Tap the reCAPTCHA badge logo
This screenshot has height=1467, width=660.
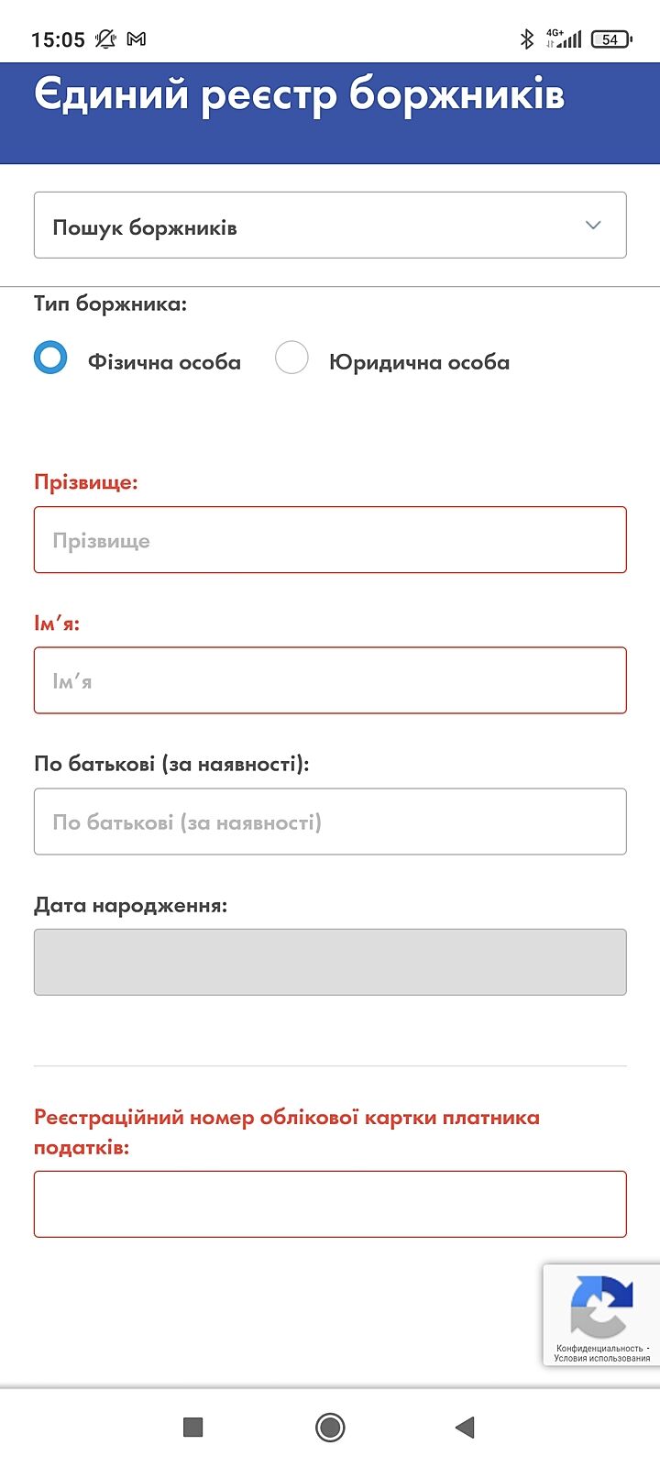601,1307
